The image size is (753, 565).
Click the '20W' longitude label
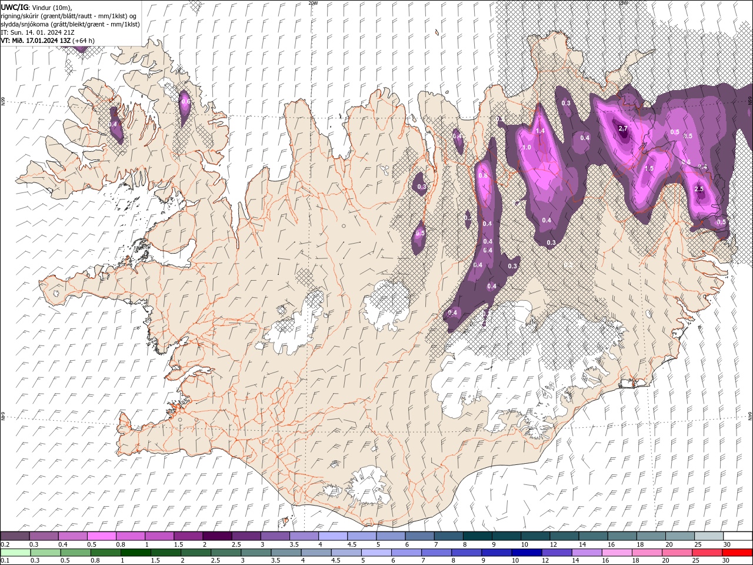(313, 3)
